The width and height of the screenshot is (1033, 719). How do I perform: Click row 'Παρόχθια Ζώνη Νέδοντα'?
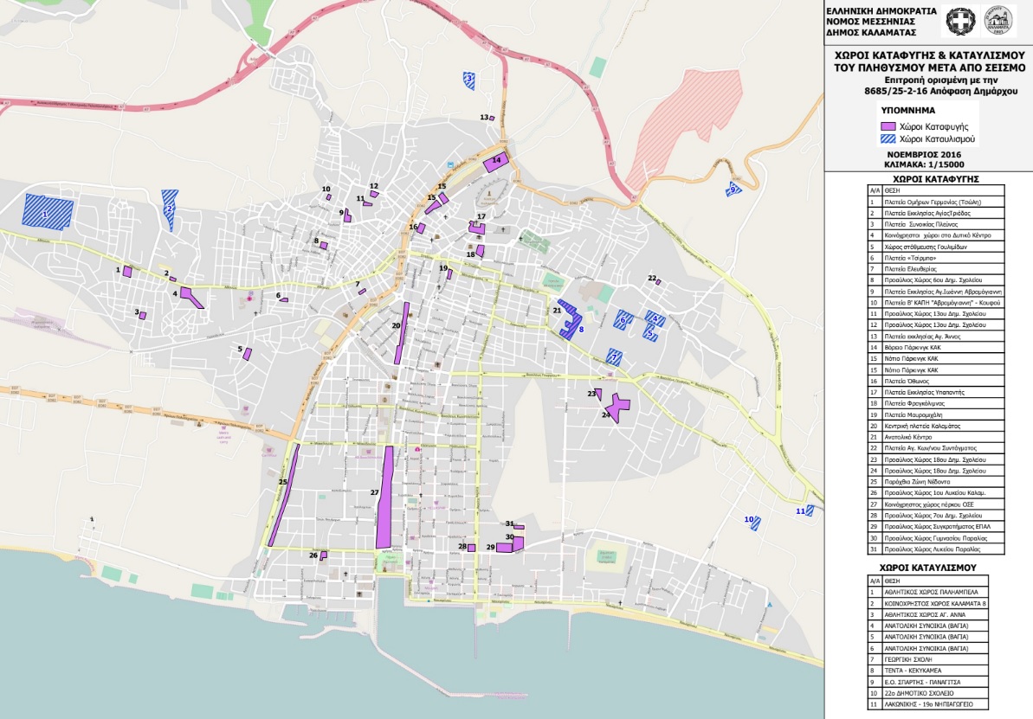(935, 482)
